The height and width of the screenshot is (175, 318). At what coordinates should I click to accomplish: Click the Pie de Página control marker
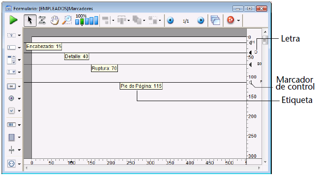pyautogui.click(x=251, y=82)
